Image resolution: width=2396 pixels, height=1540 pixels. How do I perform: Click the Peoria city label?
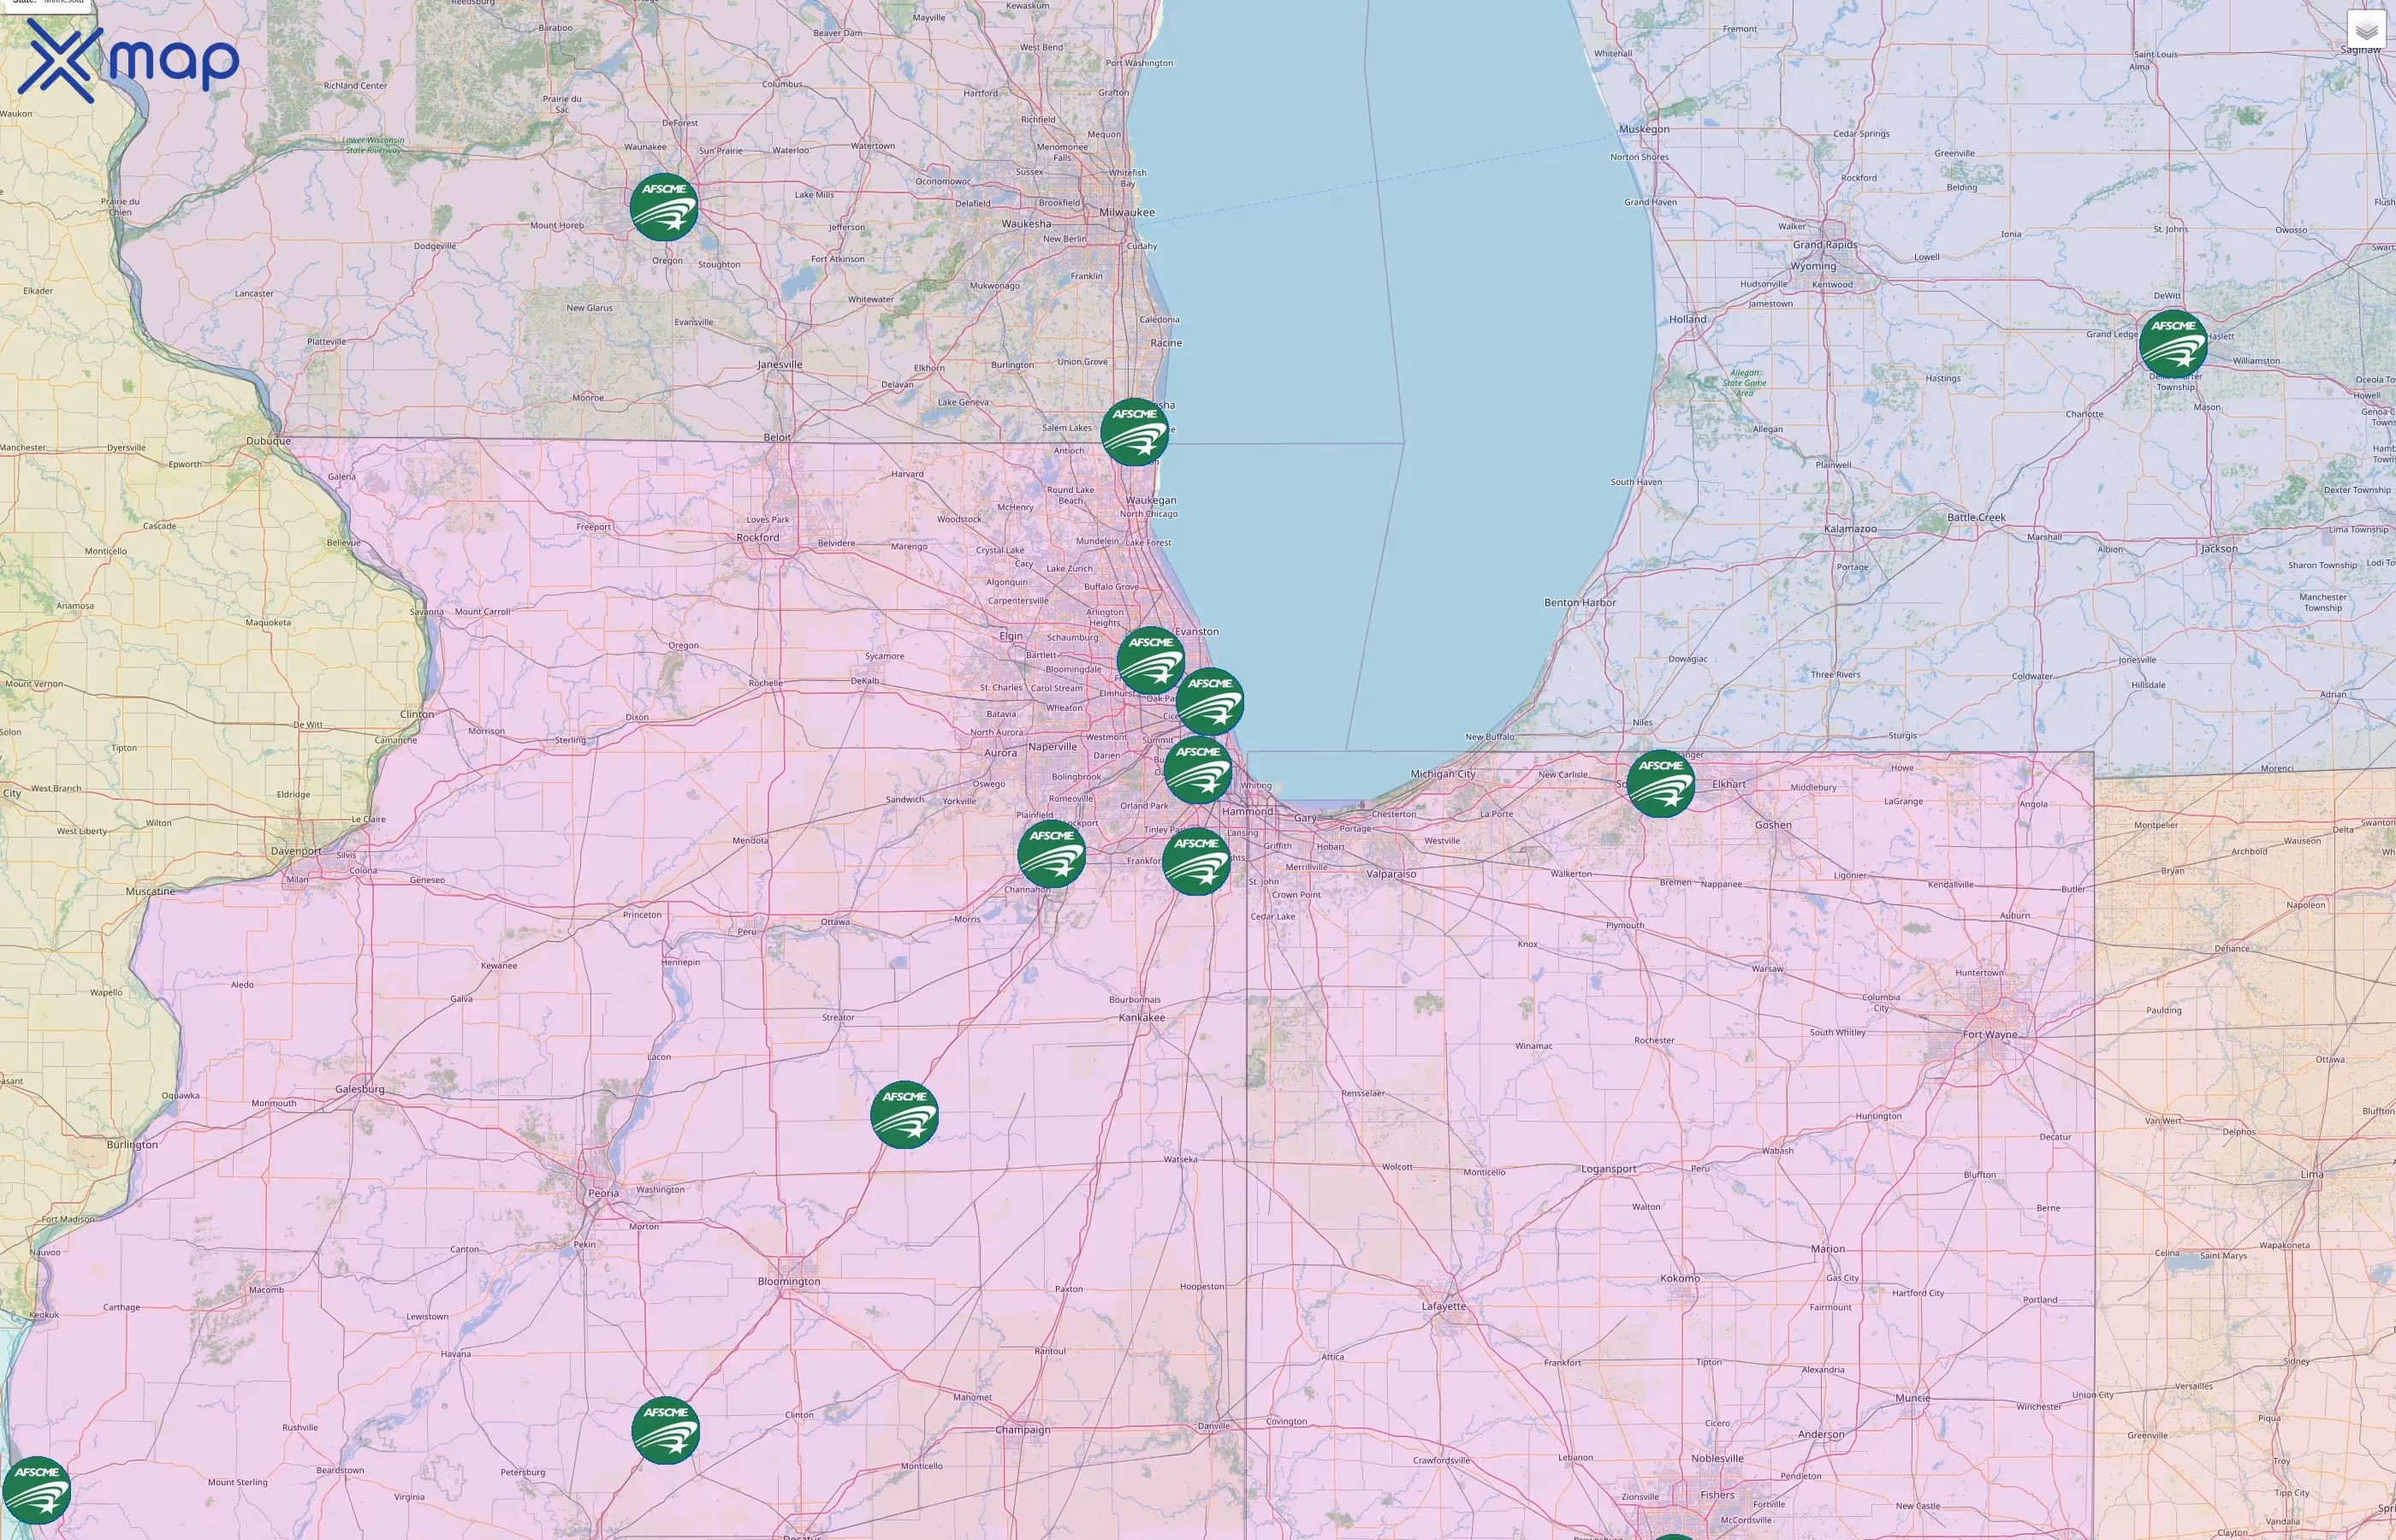604,1193
